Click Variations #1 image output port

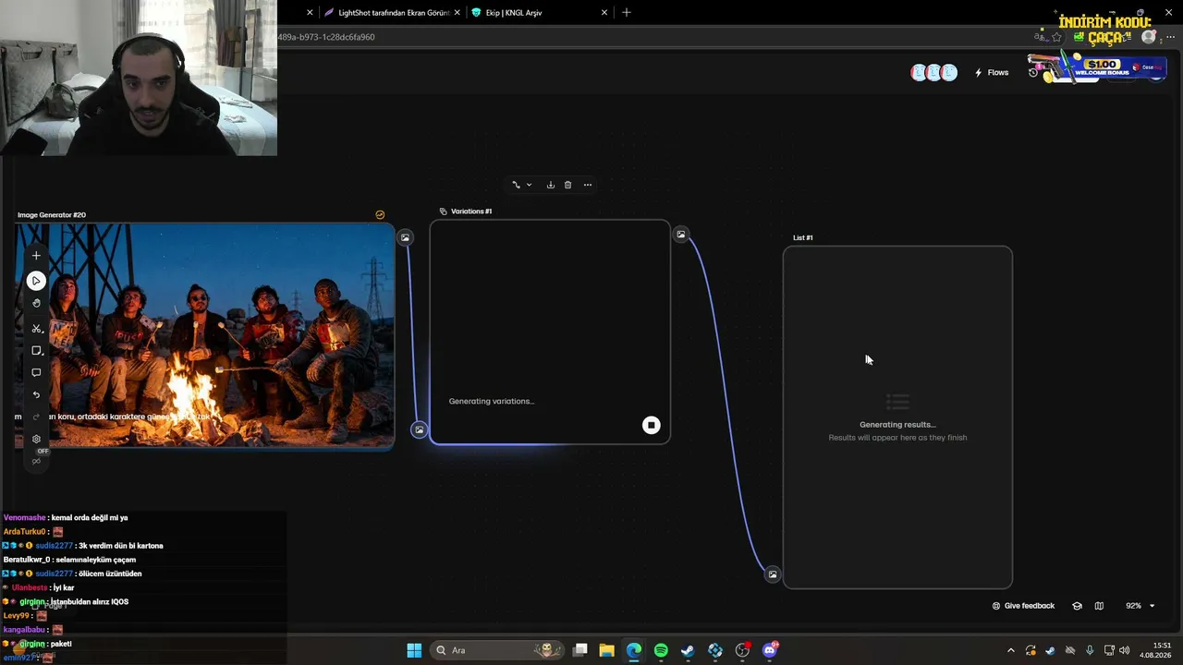point(681,235)
